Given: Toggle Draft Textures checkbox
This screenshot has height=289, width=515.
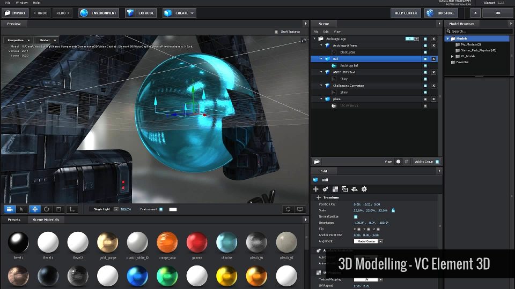Looking at the screenshot, I should click(276, 32).
